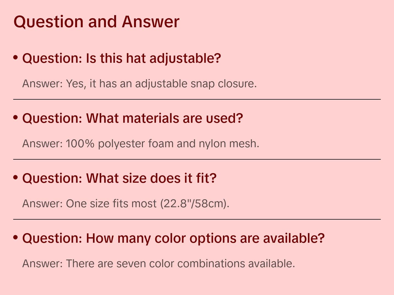394x295 pixels.
Task: Click the divider line below the snap closure answer
Action: tap(197, 99)
